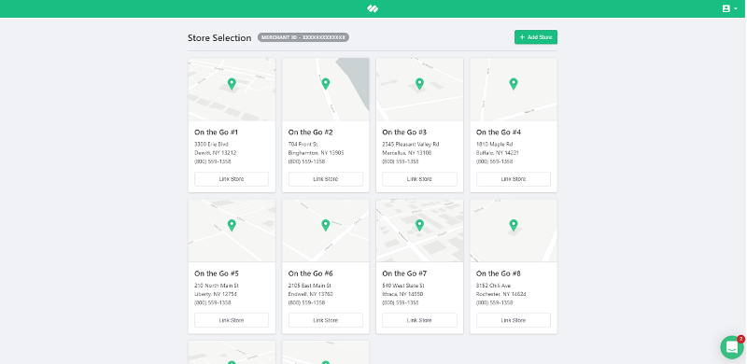Link store On the Go #2

325,179
